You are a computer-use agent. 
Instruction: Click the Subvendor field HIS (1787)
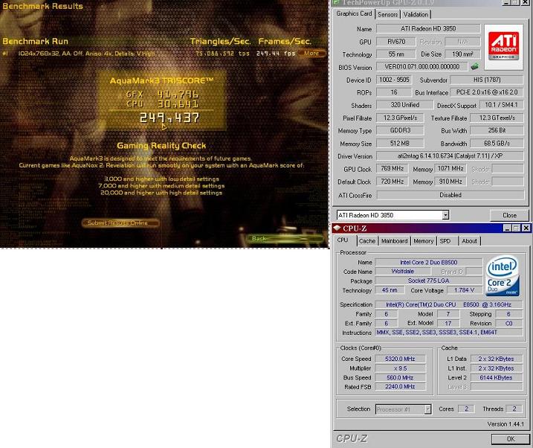(x=487, y=80)
